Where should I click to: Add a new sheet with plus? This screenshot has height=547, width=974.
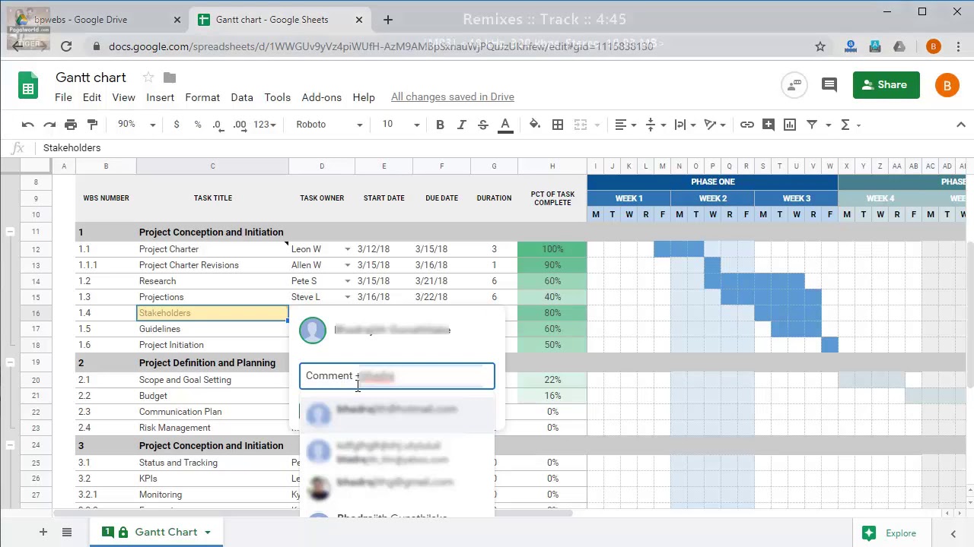coord(43,533)
